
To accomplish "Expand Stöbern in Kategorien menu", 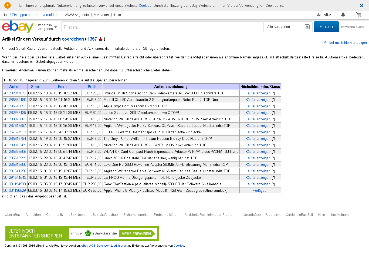I will click(x=47, y=27).
